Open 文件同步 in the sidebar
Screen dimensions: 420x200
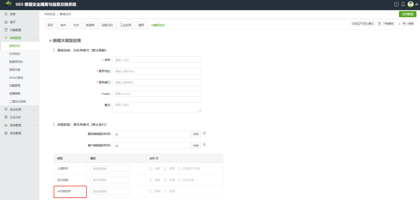point(15,54)
